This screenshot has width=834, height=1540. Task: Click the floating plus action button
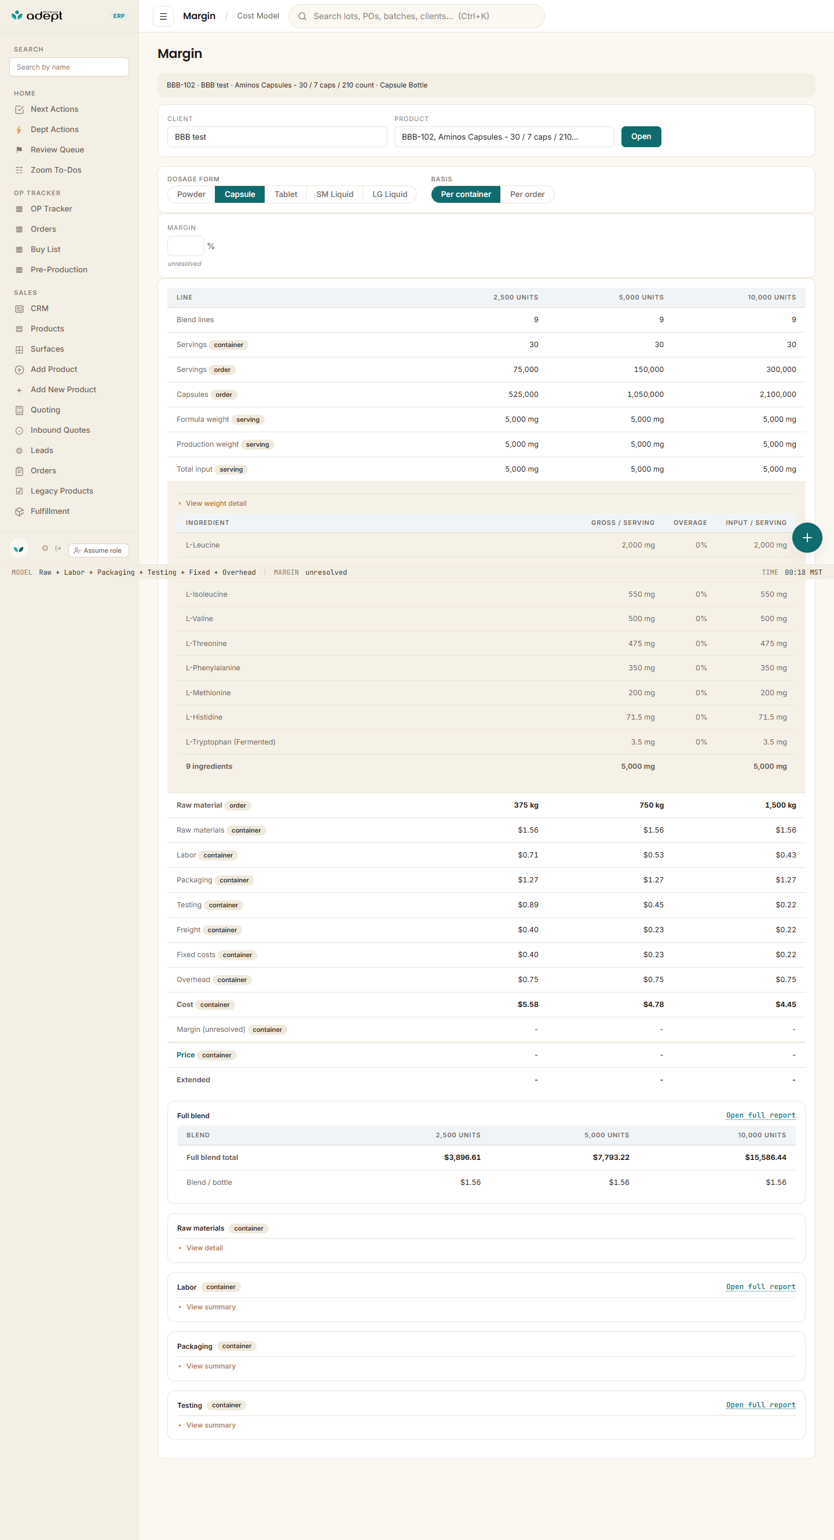[x=807, y=538]
